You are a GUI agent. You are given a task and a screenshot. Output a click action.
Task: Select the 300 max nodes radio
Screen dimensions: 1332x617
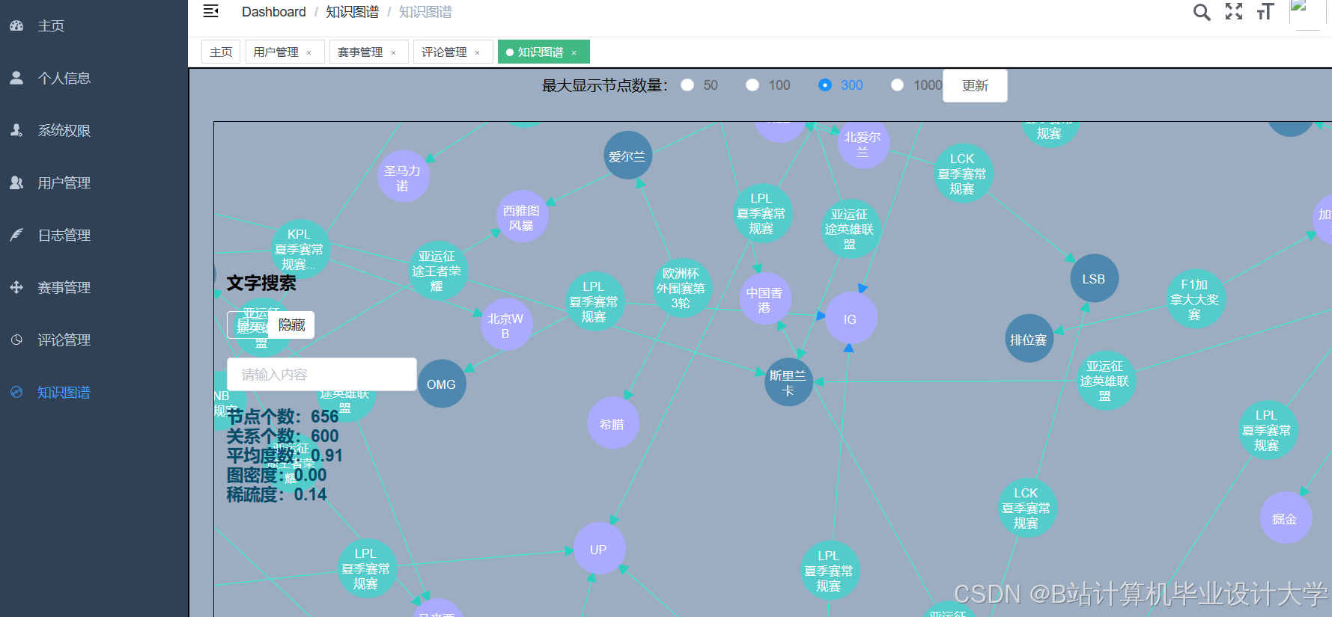click(x=825, y=85)
